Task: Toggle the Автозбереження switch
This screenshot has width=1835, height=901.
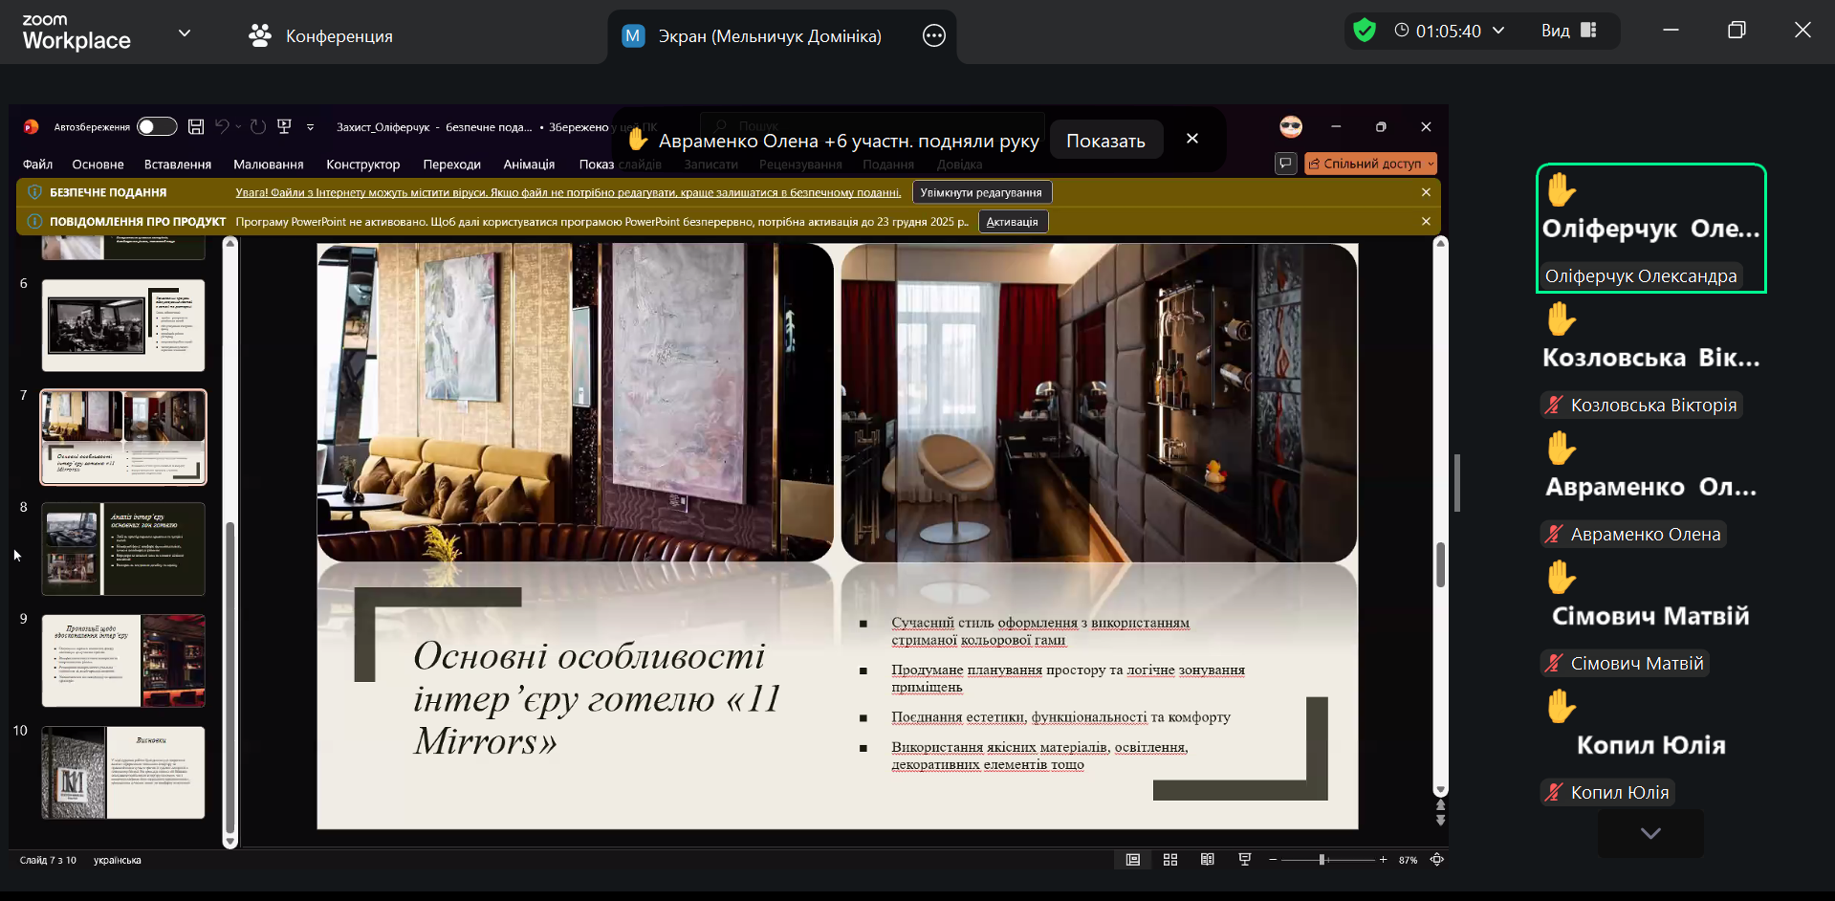Action: pos(157,127)
